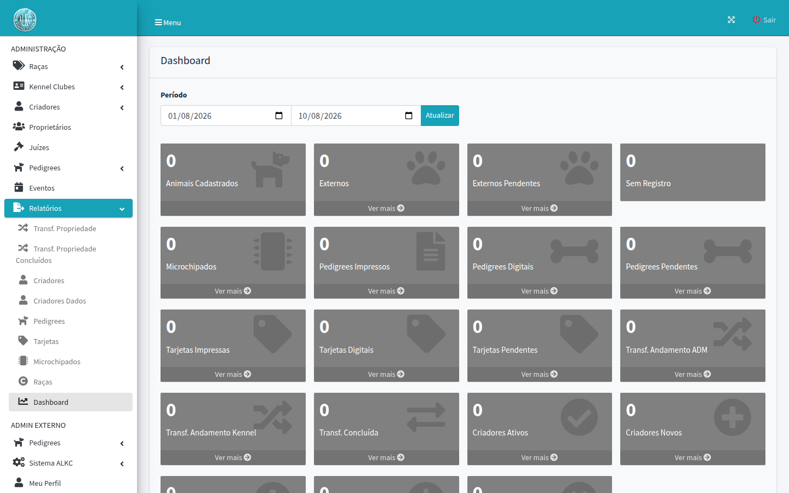
Task: Click Ver mais under Criadores Ativos
Action: click(539, 457)
